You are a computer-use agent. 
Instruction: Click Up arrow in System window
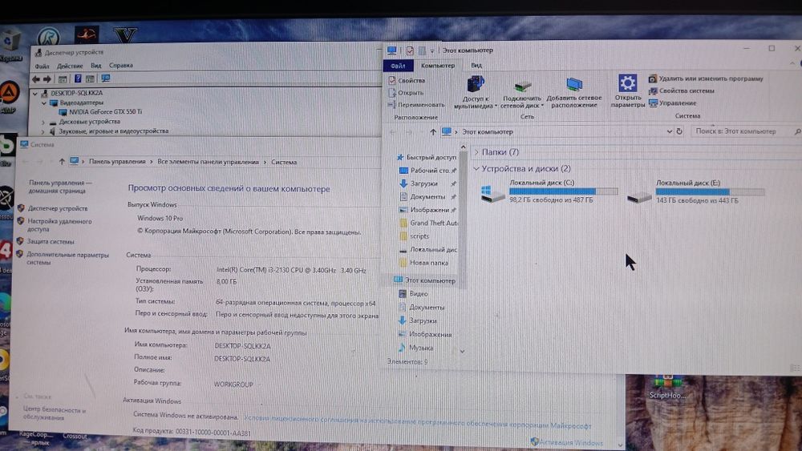62,161
